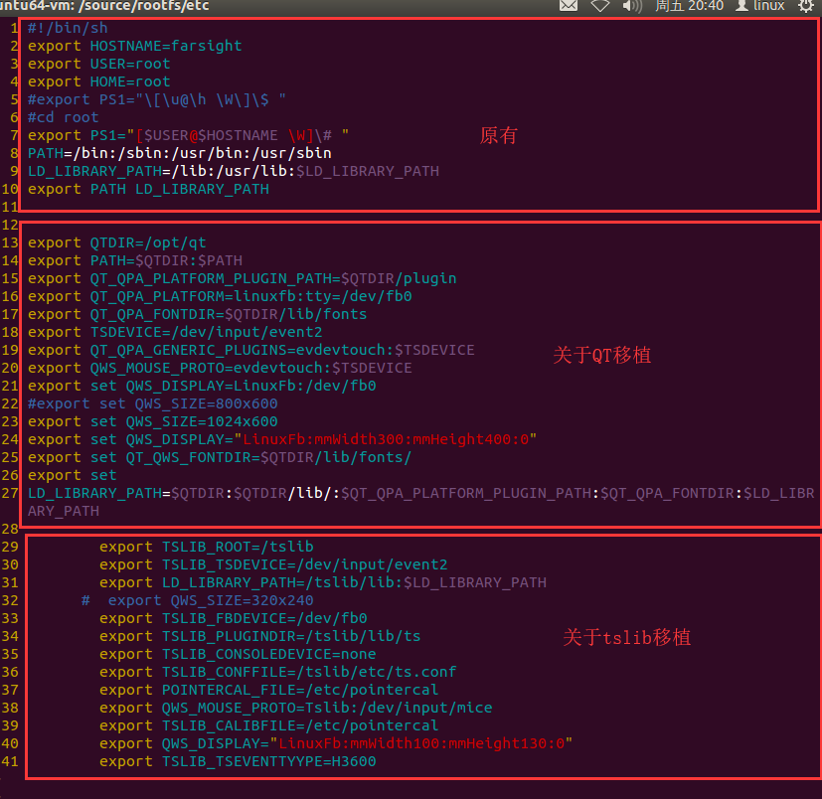Screen dimensions: 822x799
Task: Open the linux user menu
Action: click(760, 6)
